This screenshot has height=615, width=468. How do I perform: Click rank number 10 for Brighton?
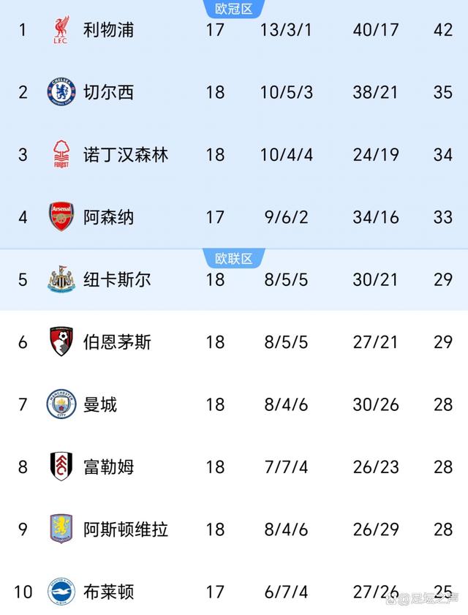(23, 591)
